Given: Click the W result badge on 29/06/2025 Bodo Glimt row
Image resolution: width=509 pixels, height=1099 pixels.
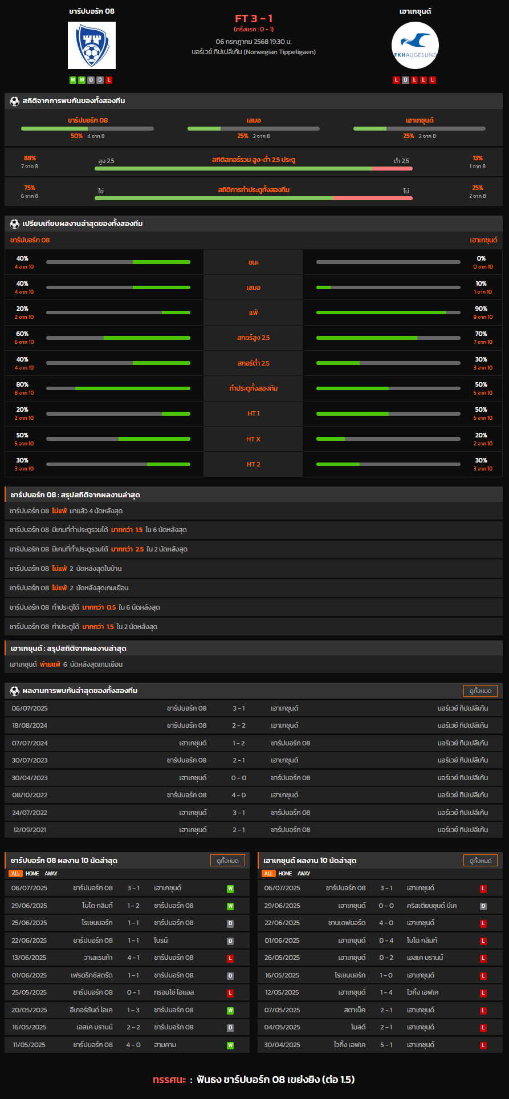Looking at the screenshot, I should 230,906.
